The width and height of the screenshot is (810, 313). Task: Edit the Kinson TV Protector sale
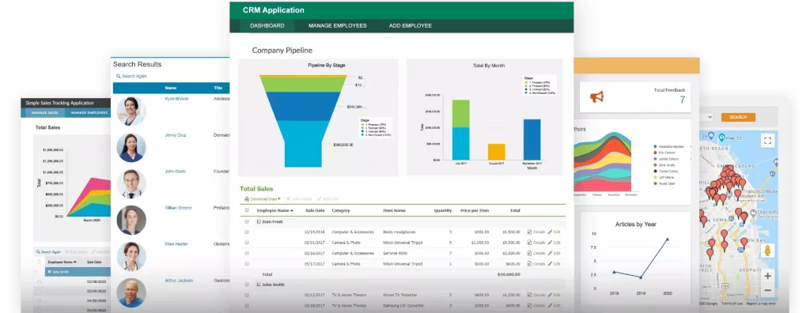[554, 295]
